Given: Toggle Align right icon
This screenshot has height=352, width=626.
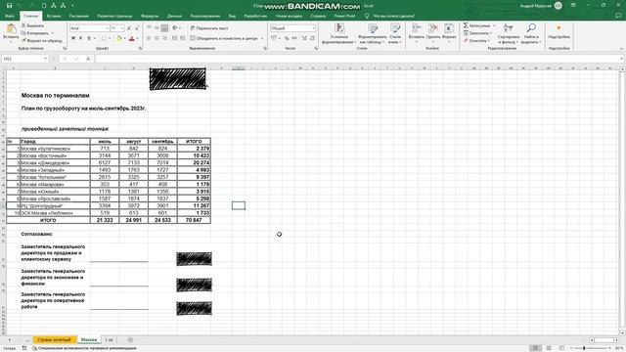Looking at the screenshot, I should click(x=164, y=38).
